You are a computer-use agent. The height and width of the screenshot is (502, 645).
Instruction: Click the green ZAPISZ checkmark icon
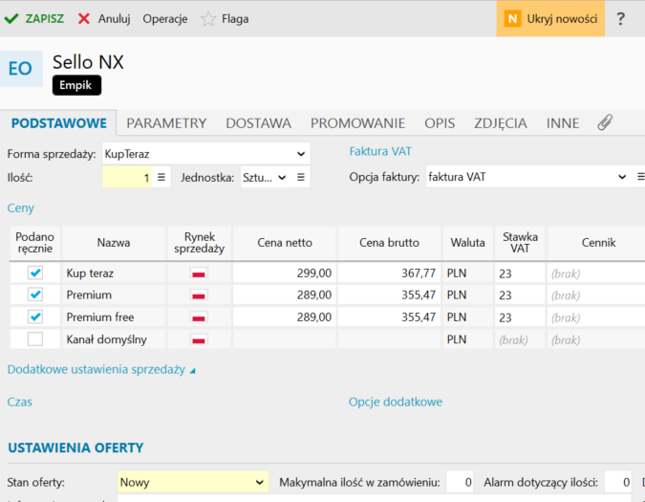[x=11, y=19]
